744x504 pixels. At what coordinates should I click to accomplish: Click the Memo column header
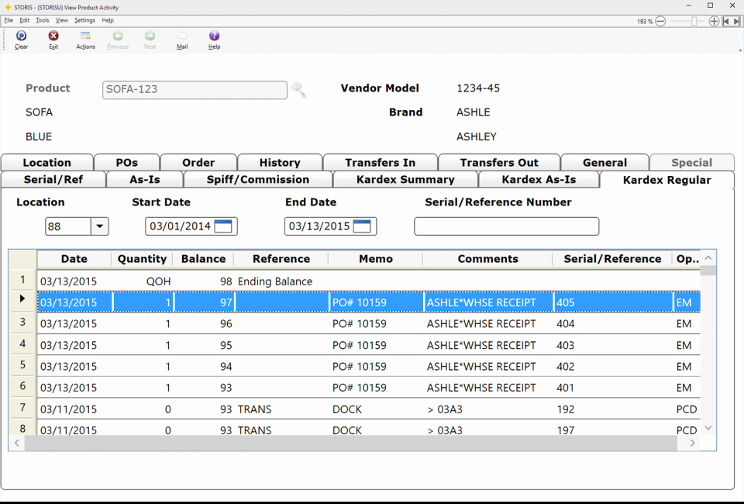click(x=375, y=259)
